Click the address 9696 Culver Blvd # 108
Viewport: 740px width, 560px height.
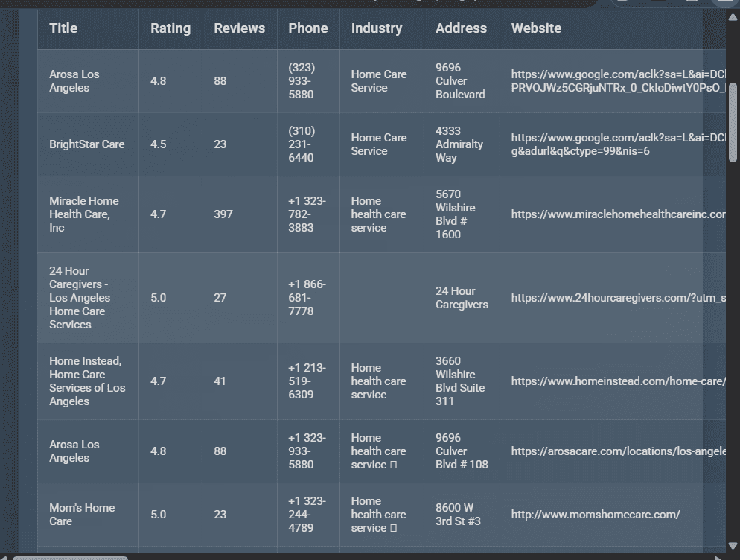click(x=462, y=451)
